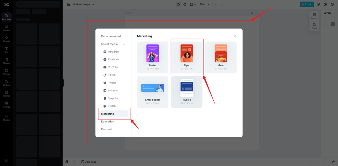The image size is (338, 166).
Task: Select the pointer selection tool
Action: (x=179, y=4)
